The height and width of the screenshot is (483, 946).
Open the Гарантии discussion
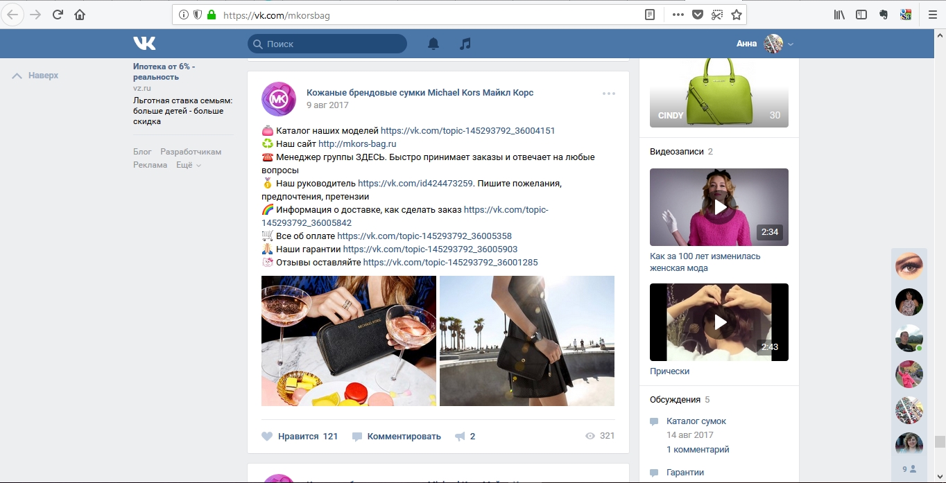685,472
